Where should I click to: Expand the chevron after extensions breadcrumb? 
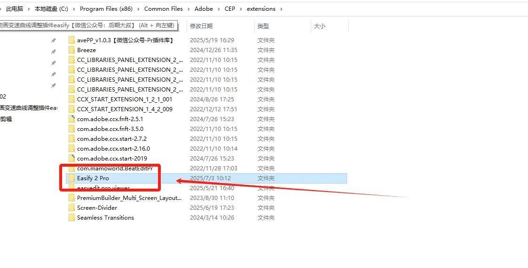click(x=281, y=9)
